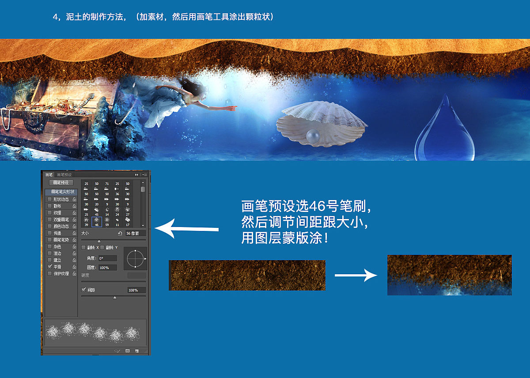
Task: Select the 画笔笔势 option row
Action: 61,240
